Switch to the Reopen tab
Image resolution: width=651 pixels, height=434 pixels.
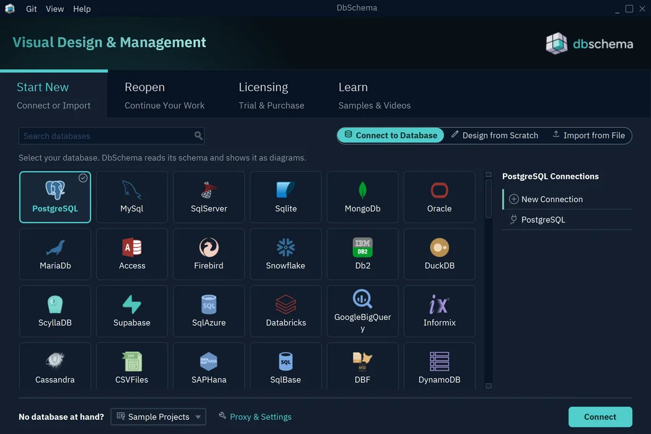coord(164,95)
